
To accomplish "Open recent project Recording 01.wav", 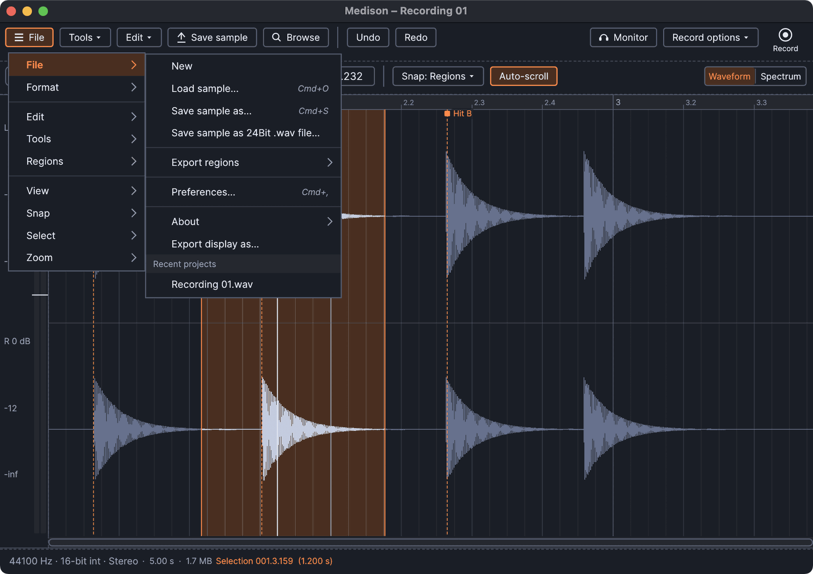I will (243, 284).
